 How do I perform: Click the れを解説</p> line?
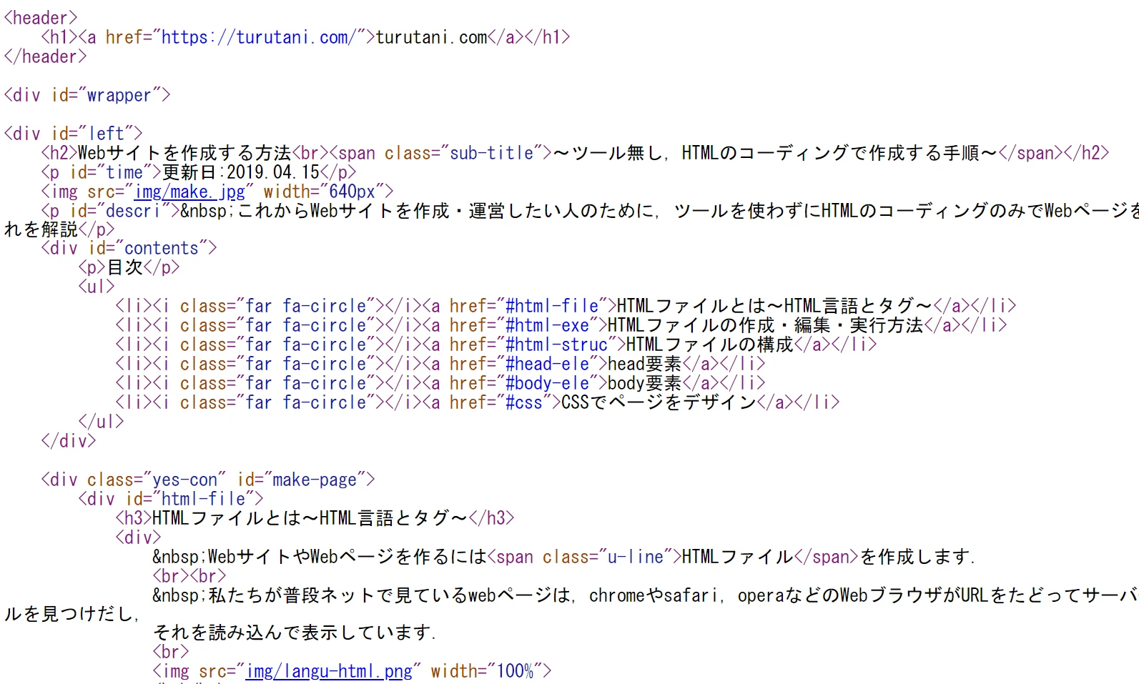click(59, 230)
